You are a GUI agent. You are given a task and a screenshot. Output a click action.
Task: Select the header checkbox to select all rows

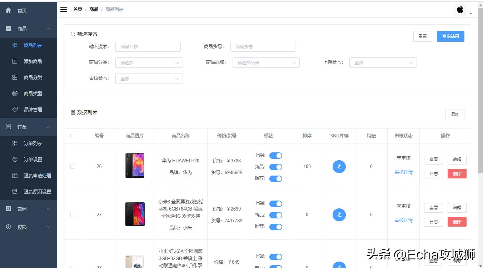click(x=73, y=136)
